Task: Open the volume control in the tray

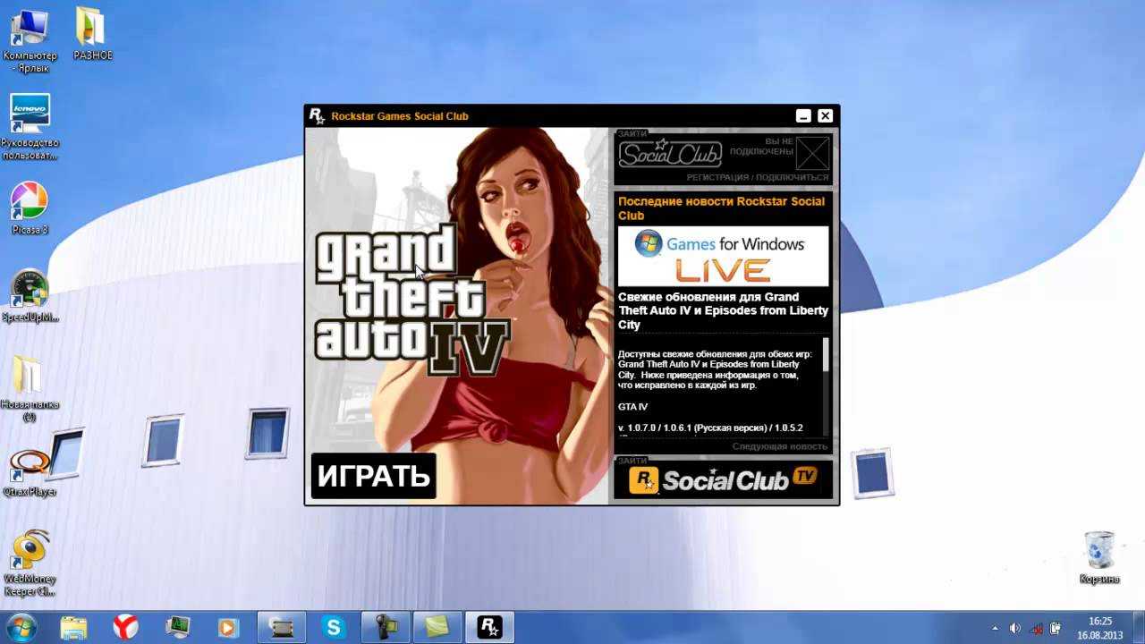Action: 1015,628
